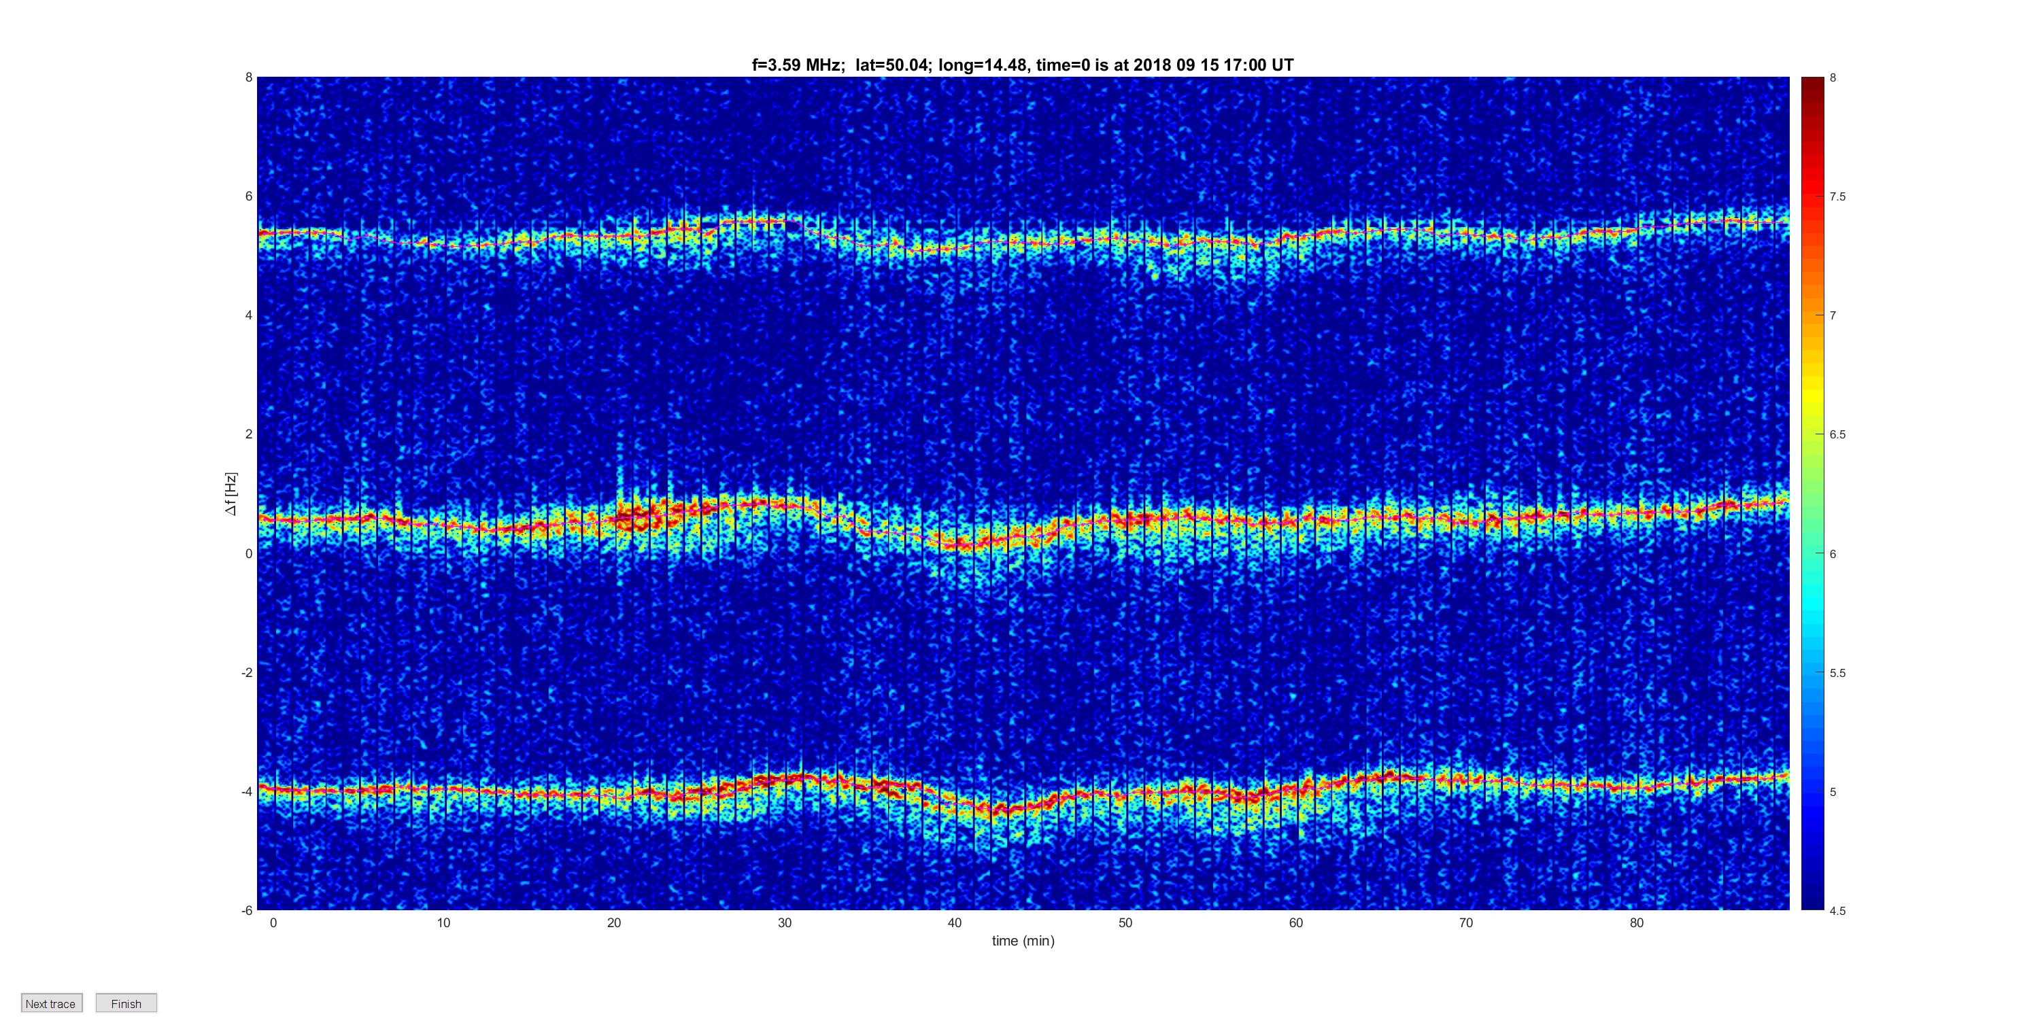Click the colorbar tick label 7.5
This screenshot has height=1023, width=2040.
[x=1837, y=196]
